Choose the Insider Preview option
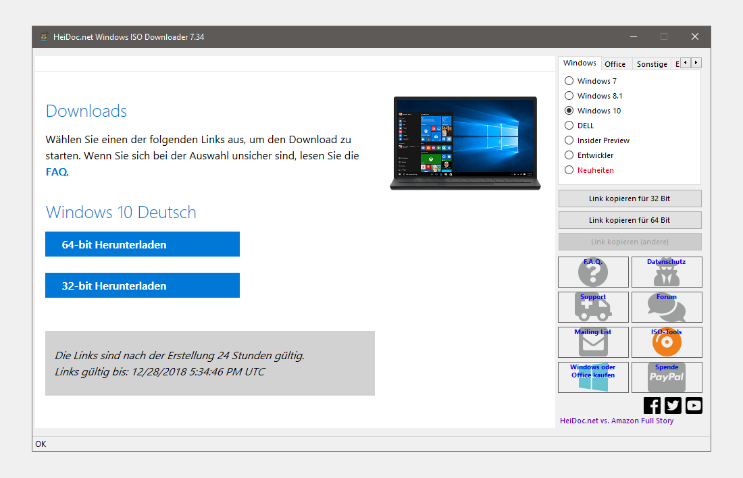The image size is (743, 478). [569, 140]
